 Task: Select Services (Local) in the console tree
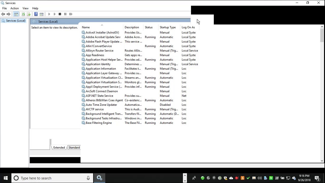coord(15,21)
